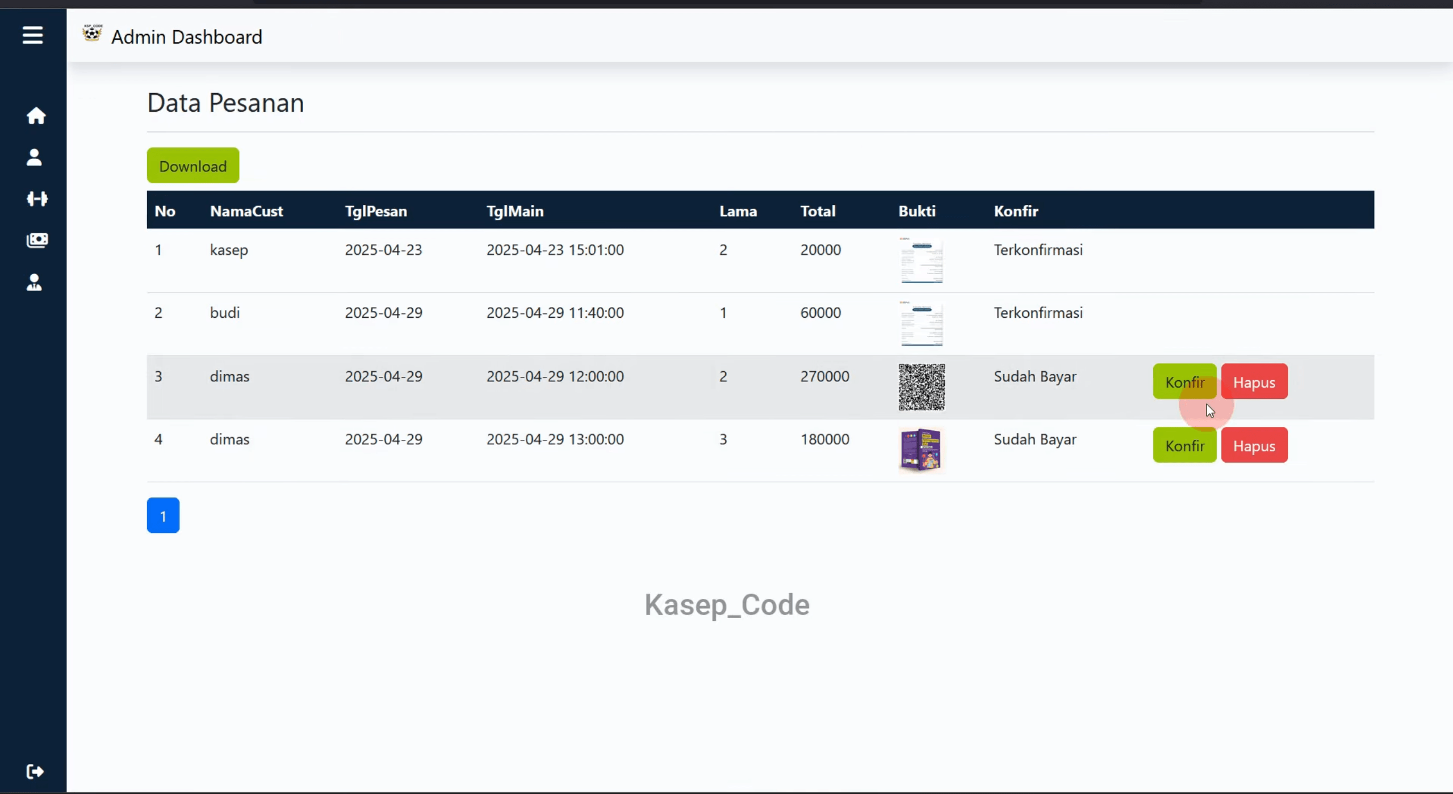Click play time 2025-04-23 15:01:00

click(x=555, y=250)
